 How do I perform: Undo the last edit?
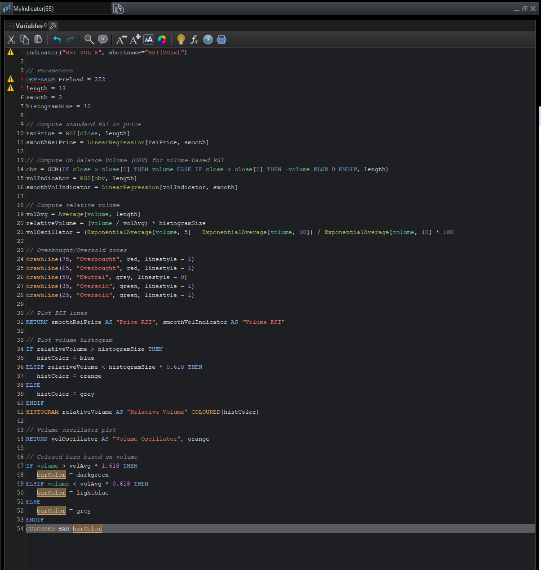57,40
